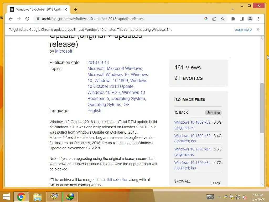Click the 2 Favorites text
Screen dimensions: 269x202
[188, 78]
